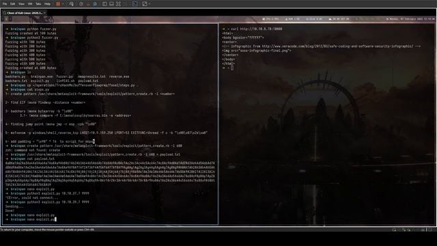
Task: Open the snapshot manager icon
Action: [x=95, y=4]
